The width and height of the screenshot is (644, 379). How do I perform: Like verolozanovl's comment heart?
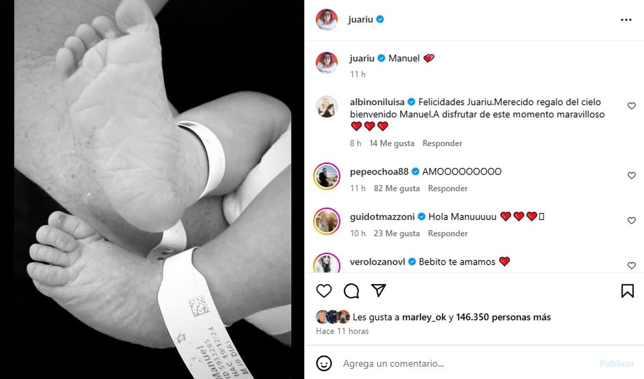point(632,266)
